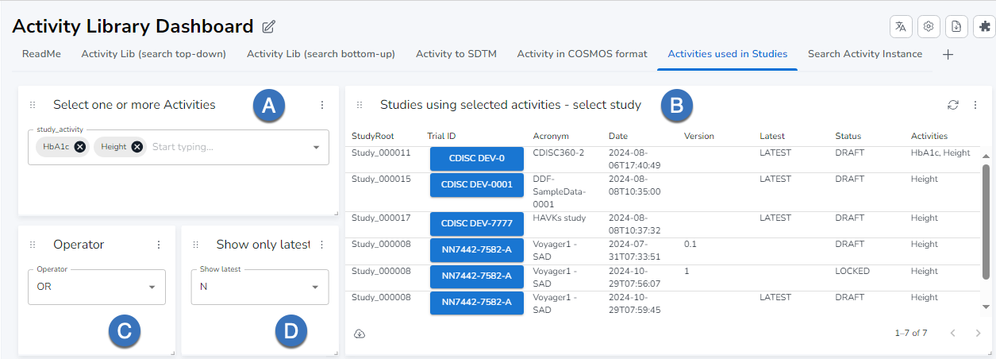The width and height of the screenshot is (996, 359).
Task: Click the export document icon
Action: point(956,26)
